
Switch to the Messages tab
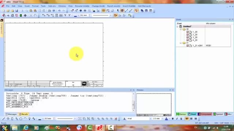click(x=11, y=114)
